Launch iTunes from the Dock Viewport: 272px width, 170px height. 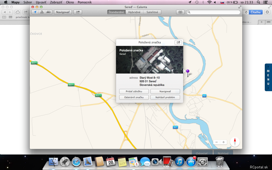coord(179,162)
